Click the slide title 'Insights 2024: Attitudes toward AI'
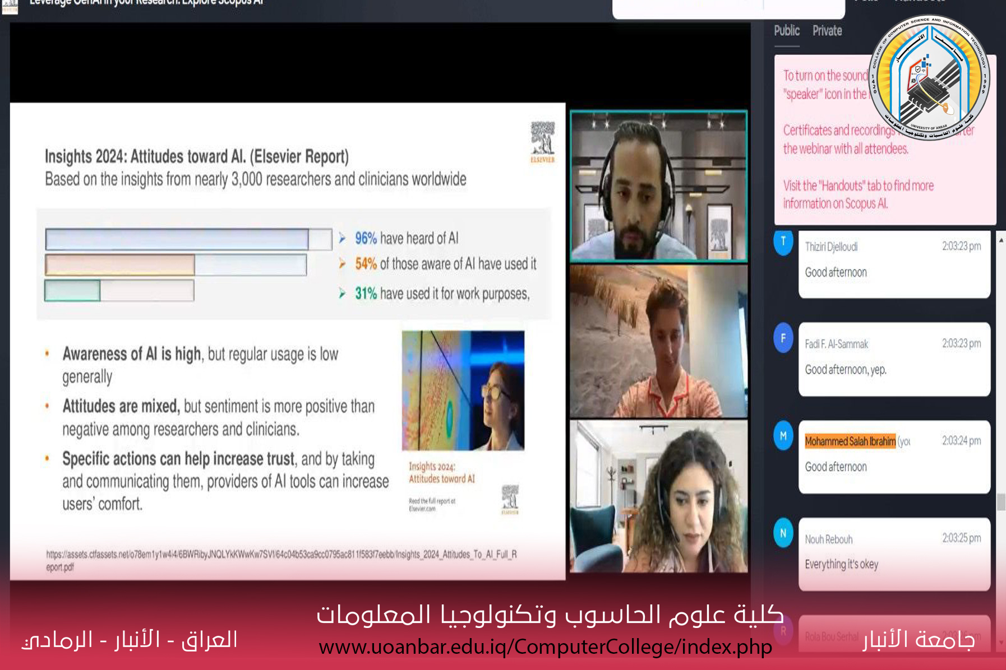This screenshot has width=1006, height=670. (197, 156)
